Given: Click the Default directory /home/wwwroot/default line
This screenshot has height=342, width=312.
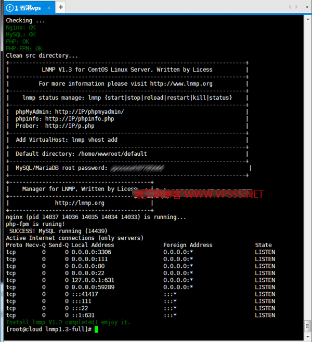Looking at the screenshot, I should (x=81, y=154).
